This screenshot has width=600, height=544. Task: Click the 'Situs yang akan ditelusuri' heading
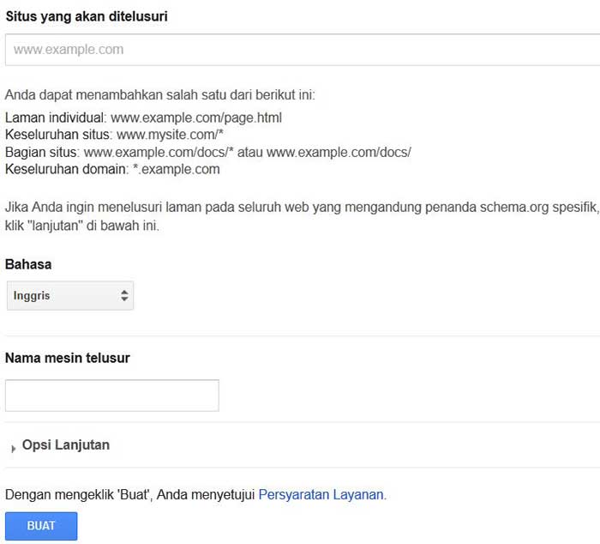pos(87,16)
